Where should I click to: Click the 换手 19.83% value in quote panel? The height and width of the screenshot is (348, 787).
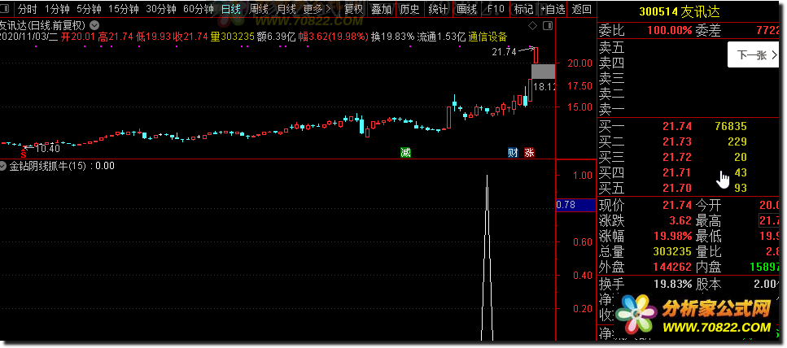[672, 284]
